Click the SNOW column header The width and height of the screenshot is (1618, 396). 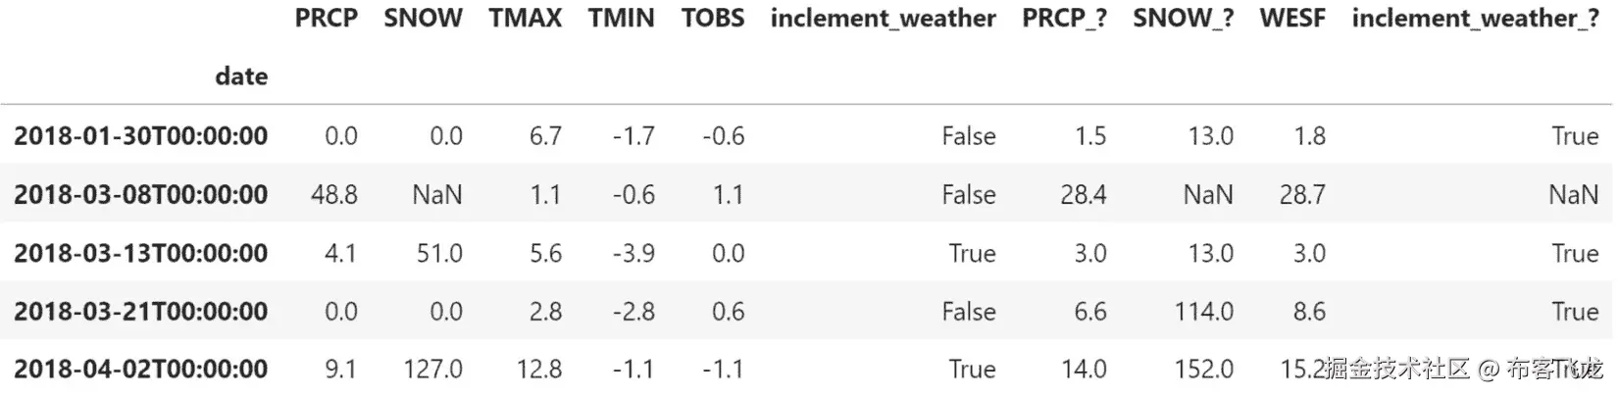tap(423, 19)
